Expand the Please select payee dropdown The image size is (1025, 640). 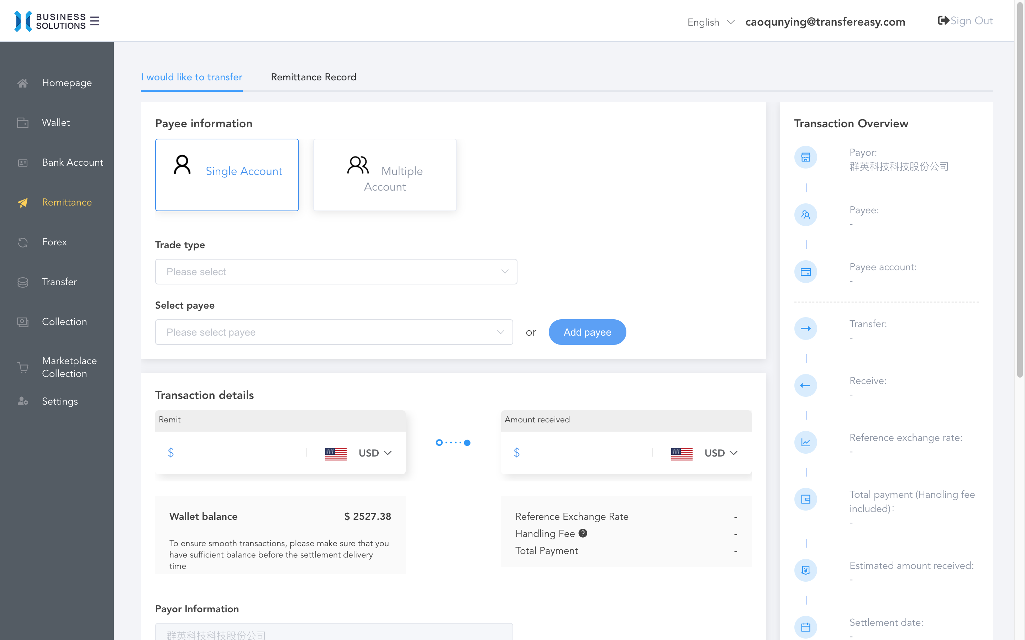point(334,332)
